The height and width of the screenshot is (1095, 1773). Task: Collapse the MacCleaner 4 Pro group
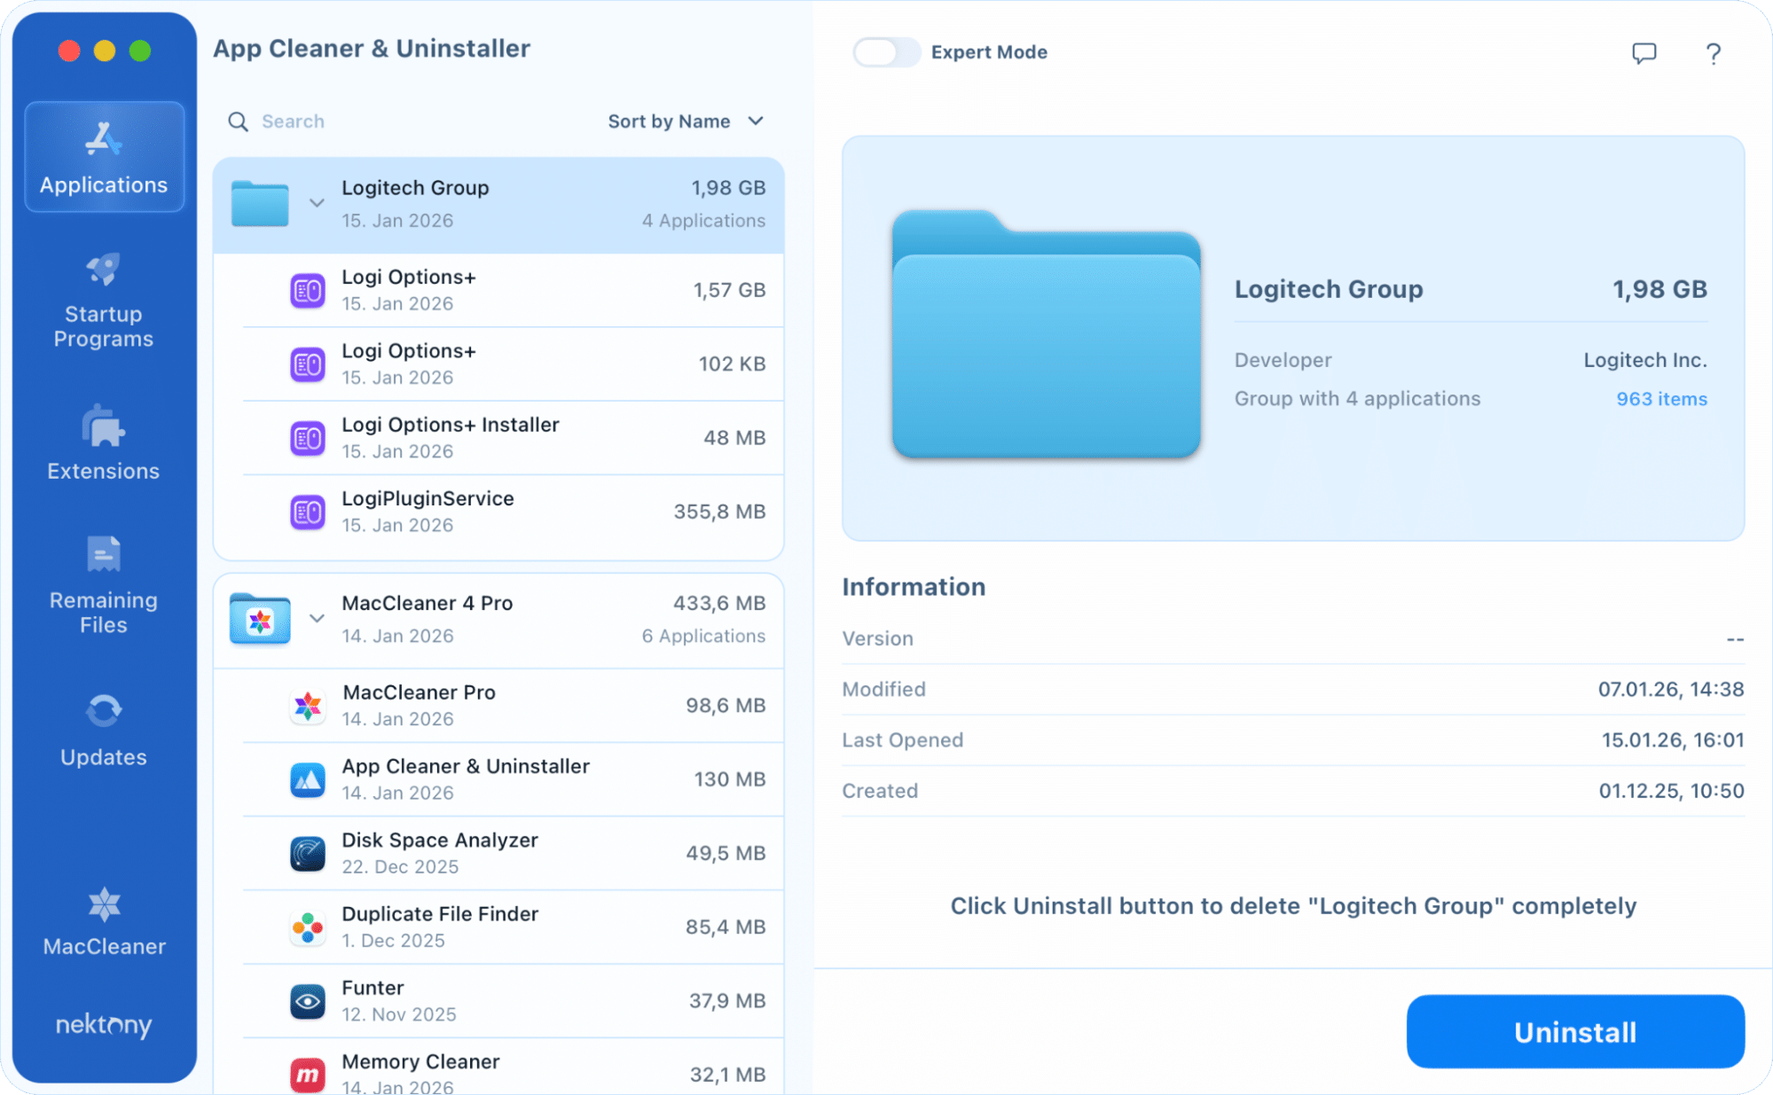pos(317,618)
